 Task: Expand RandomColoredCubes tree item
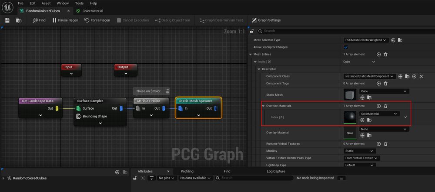(x=3, y=178)
